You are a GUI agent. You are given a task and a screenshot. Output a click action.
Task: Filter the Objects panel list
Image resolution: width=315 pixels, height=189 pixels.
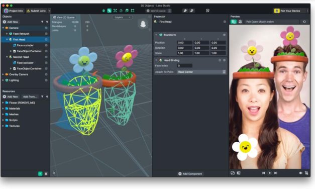[42, 22]
